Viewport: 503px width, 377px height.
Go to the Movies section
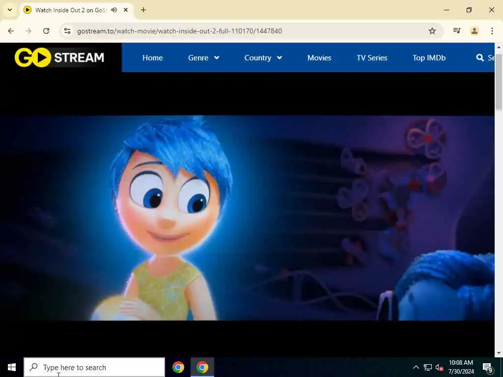(x=319, y=58)
